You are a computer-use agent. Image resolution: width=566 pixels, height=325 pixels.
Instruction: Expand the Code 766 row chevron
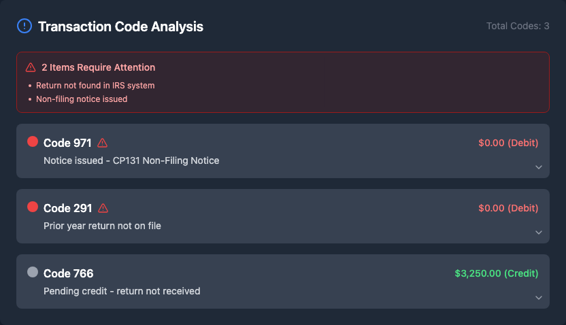[538, 298]
